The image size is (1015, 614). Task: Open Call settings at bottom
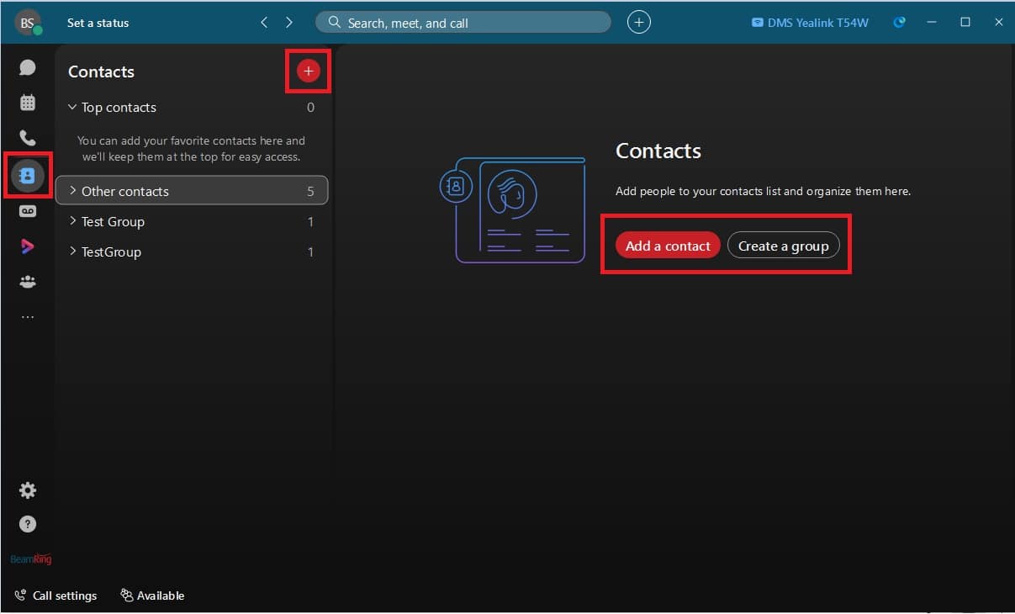(56, 595)
